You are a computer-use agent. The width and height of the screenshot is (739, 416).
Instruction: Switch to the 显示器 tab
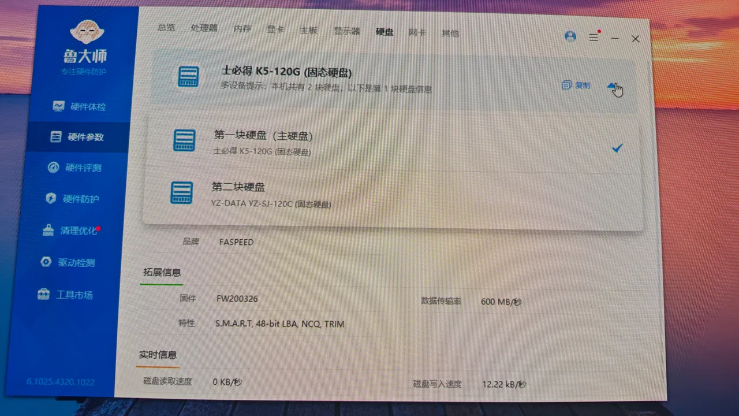[x=347, y=31]
